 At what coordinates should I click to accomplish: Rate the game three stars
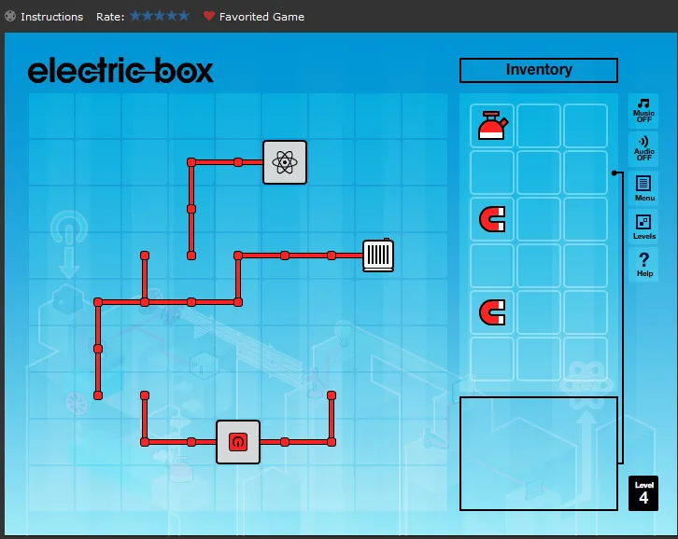click(x=160, y=16)
